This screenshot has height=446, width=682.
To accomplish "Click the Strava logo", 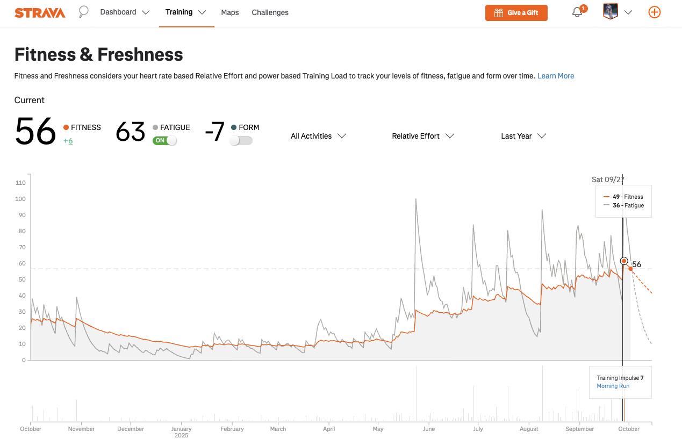I will 40,13.
